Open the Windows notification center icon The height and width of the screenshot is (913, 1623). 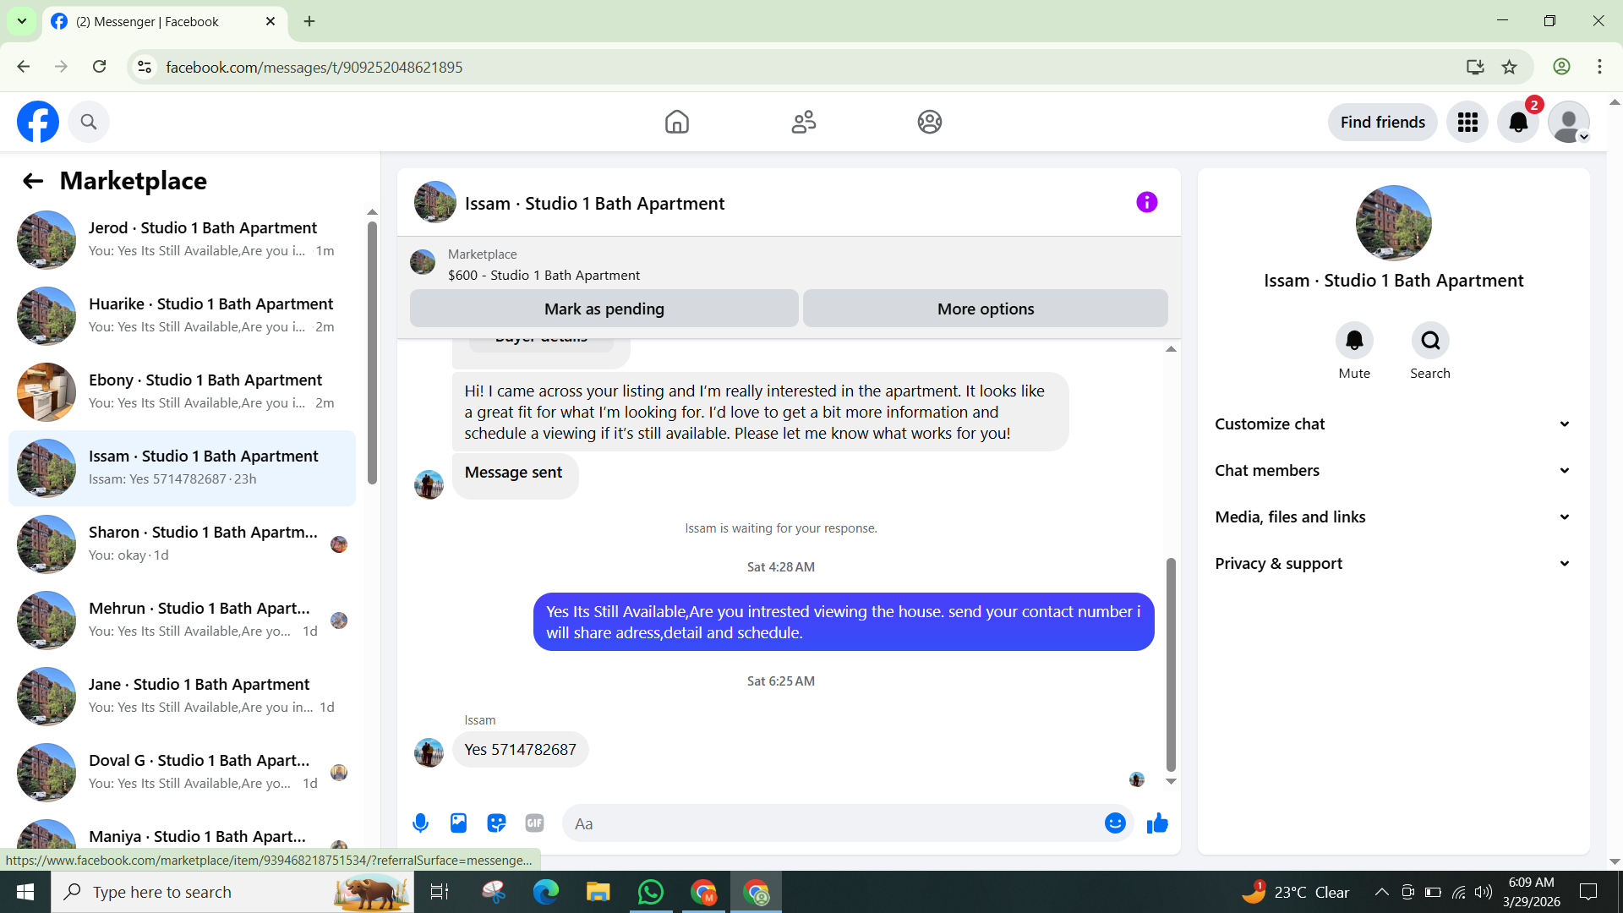click(x=1588, y=892)
